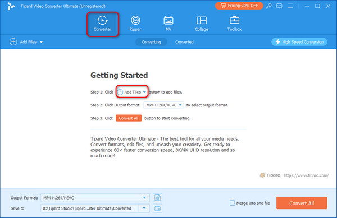Expand the Save to path dropdown arrow

(144, 208)
